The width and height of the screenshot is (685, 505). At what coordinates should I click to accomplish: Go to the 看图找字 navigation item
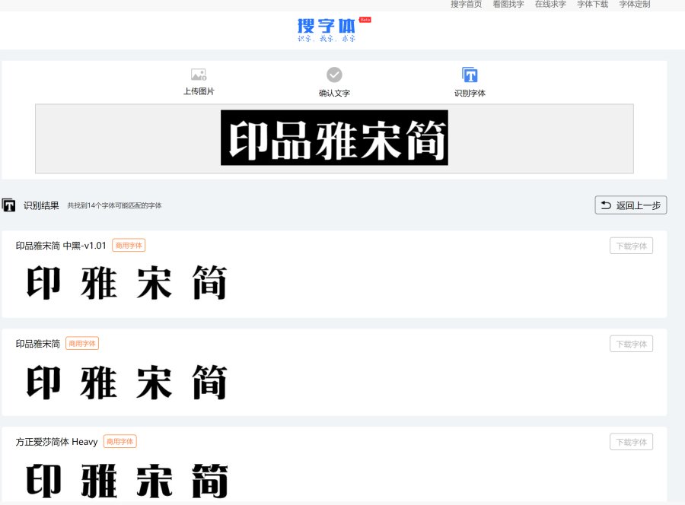[508, 5]
